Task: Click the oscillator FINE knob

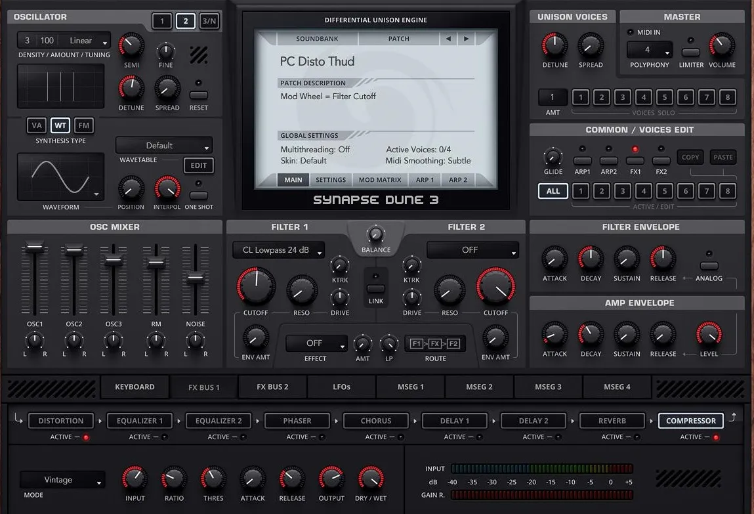Action: [165, 51]
